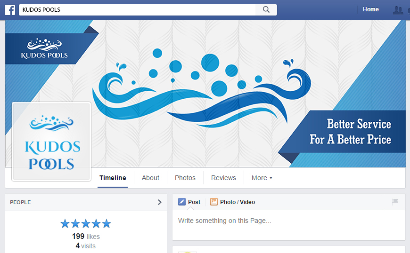
Task: Click the Kudos Pools profile picture
Action: click(x=51, y=142)
